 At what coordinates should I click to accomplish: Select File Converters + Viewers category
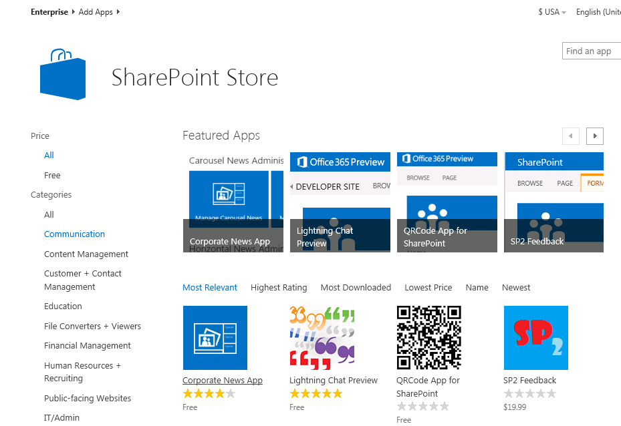(x=93, y=327)
